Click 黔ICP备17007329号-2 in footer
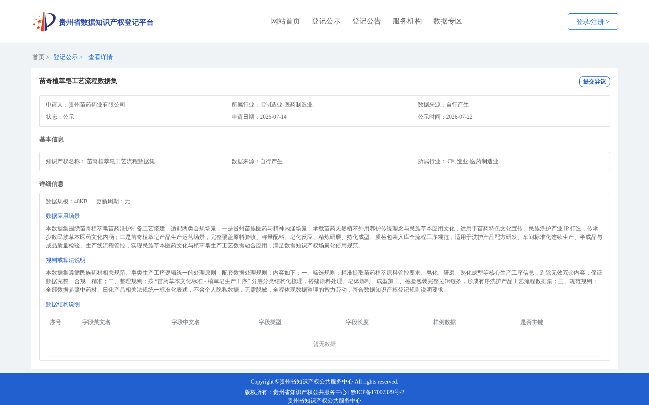The height and width of the screenshot is (405, 649). coord(378,392)
